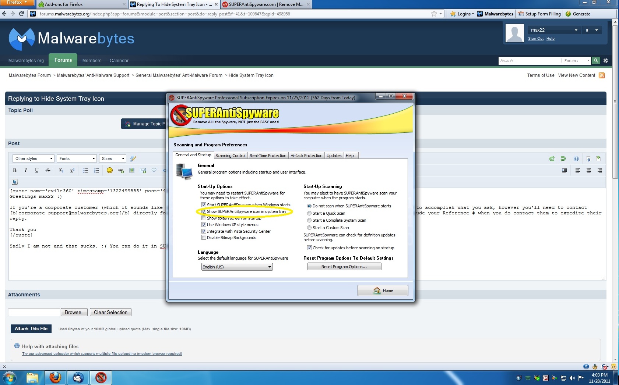Apply bold formatting in the post editor
The width and height of the screenshot is (619, 385).
[x=15, y=170]
